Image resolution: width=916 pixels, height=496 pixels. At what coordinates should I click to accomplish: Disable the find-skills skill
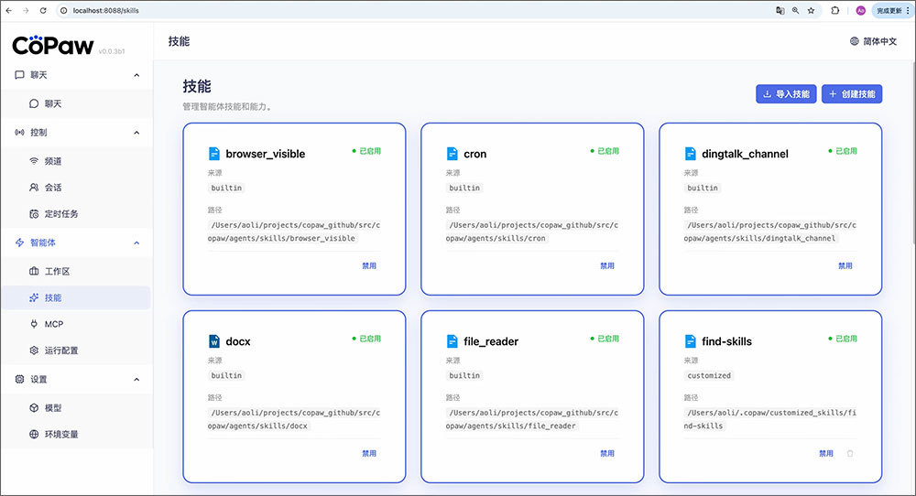pos(826,453)
